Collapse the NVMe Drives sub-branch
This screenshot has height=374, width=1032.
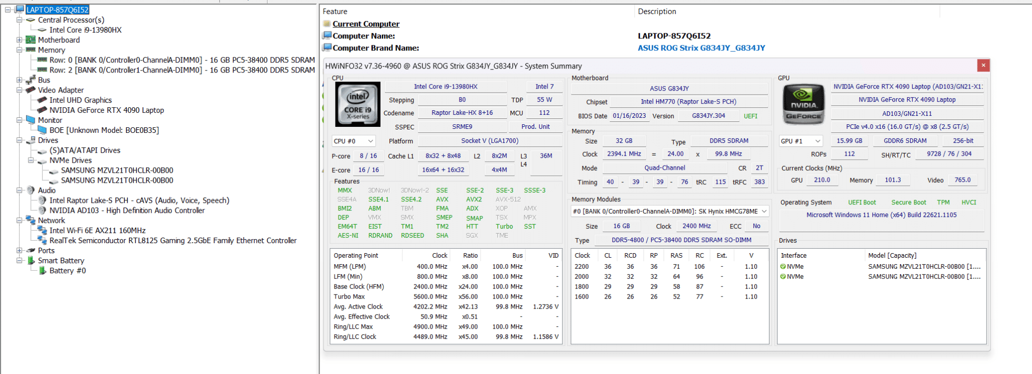(31, 161)
